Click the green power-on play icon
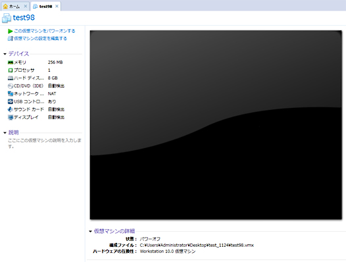Screen dimensions: 346x262 click(x=11, y=31)
